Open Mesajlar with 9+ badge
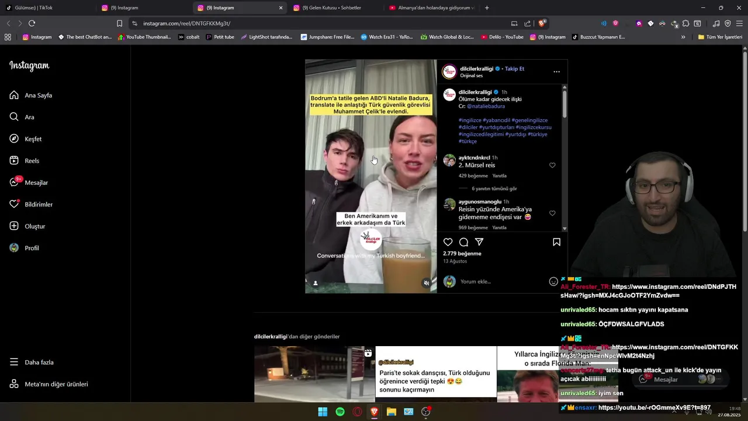 (x=28, y=182)
